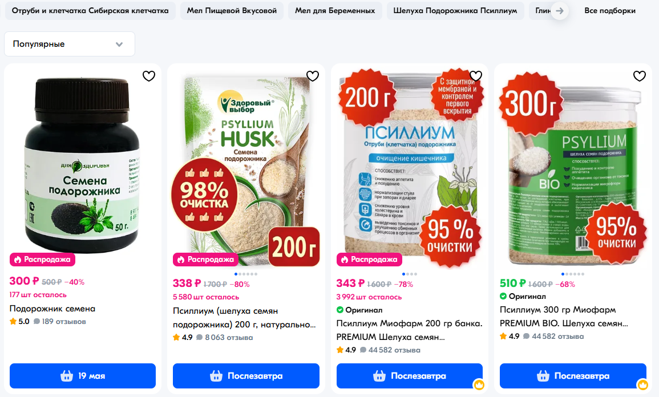Open Все подборки link

(610, 11)
